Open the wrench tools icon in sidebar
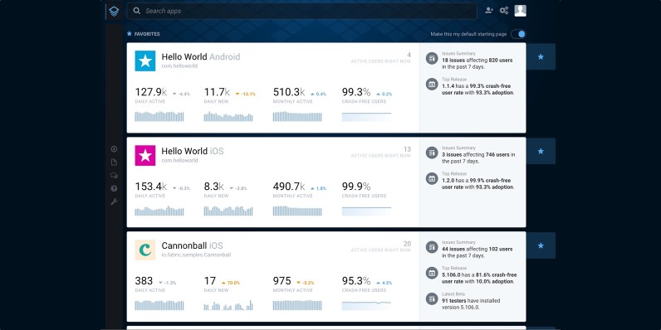Viewport: 661px width, 330px height. pos(114,202)
